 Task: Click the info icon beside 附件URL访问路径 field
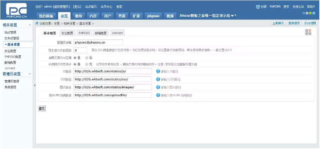tap(158, 95)
